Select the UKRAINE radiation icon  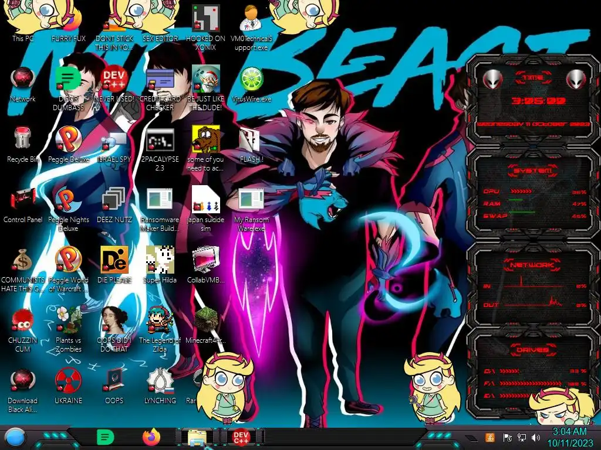pos(69,386)
